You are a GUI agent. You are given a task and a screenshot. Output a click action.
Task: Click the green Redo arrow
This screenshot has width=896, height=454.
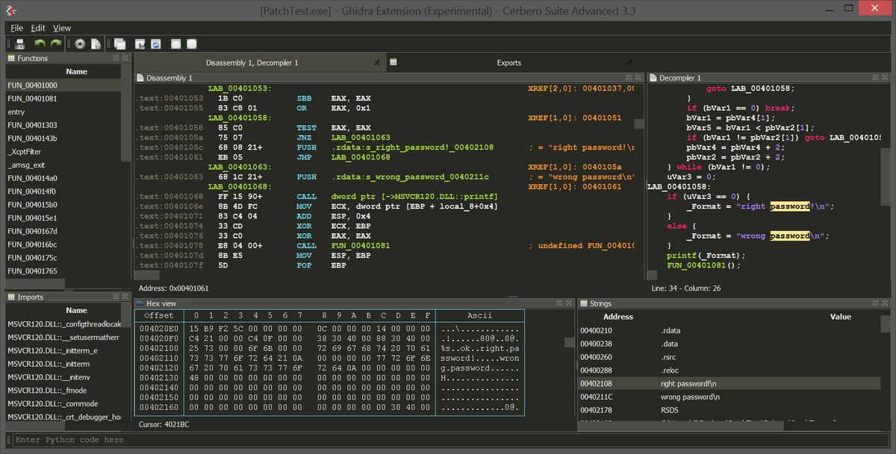point(56,45)
